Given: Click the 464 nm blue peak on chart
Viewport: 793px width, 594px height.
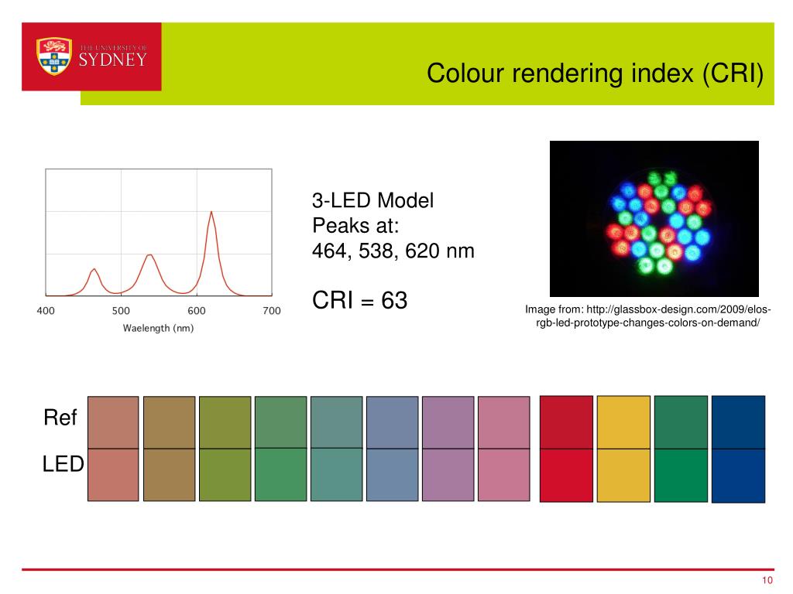Looking at the screenshot, I should pos(94,270).
